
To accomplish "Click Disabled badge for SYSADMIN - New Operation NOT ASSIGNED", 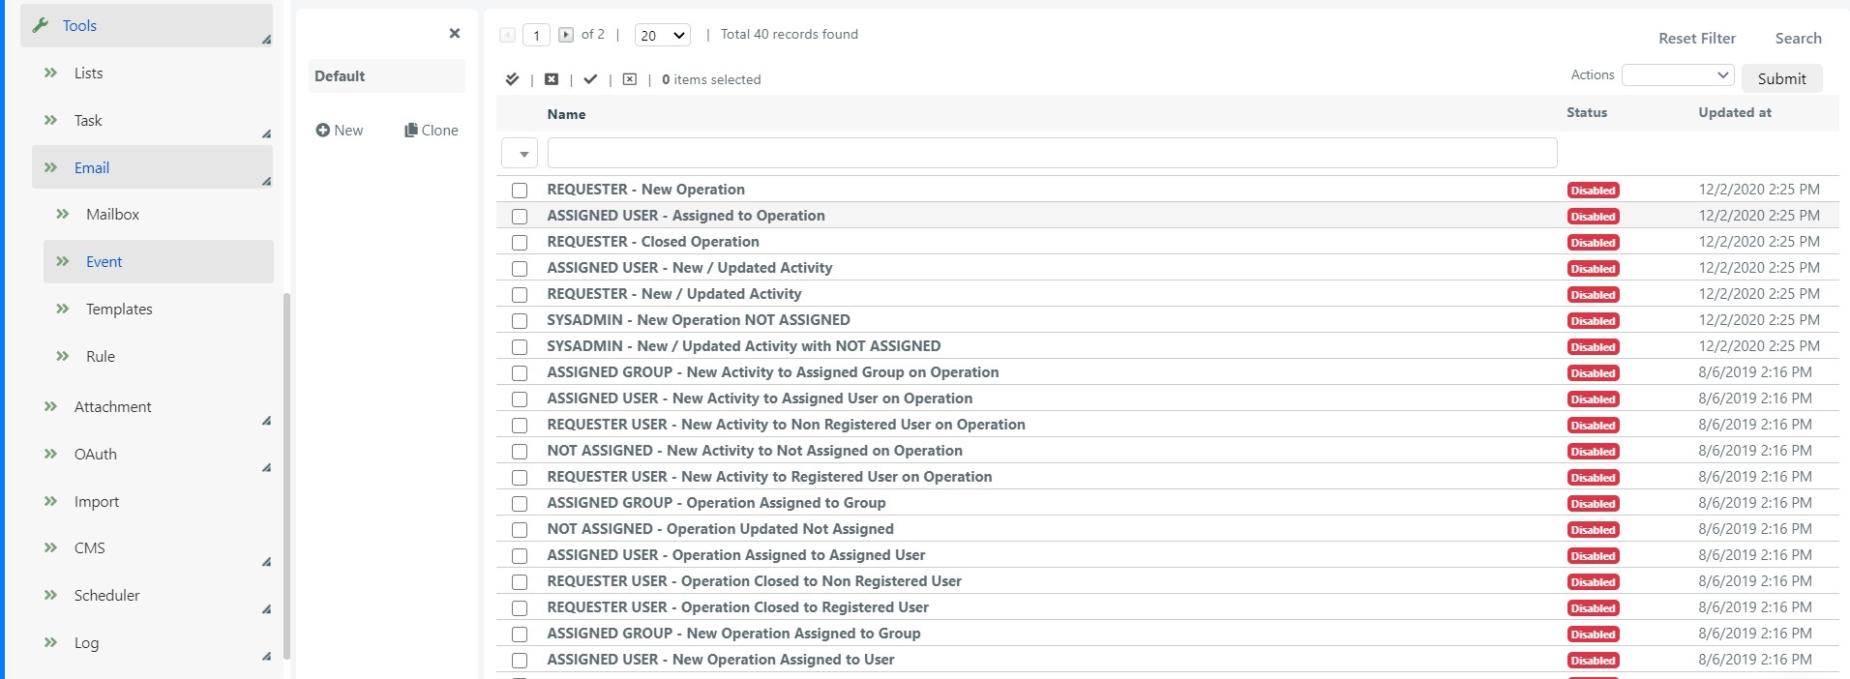I will (1593, 321).
